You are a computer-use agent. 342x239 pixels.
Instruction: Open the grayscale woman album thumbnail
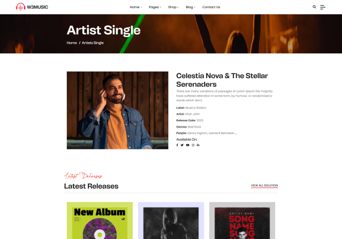171,220
